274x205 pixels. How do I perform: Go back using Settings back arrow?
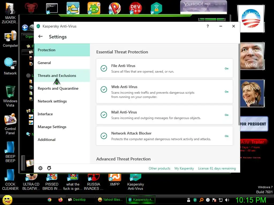click(x=40, y=36)
